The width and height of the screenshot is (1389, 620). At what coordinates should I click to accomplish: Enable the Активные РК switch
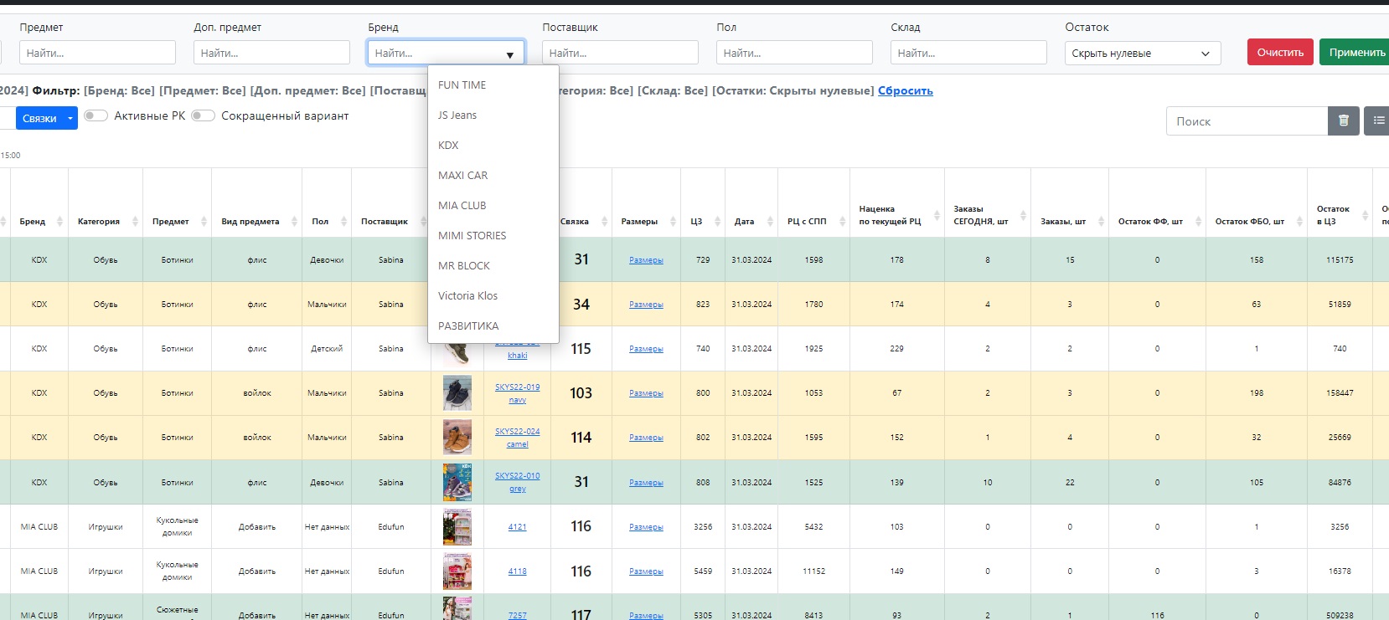click(x=96, y=116)
